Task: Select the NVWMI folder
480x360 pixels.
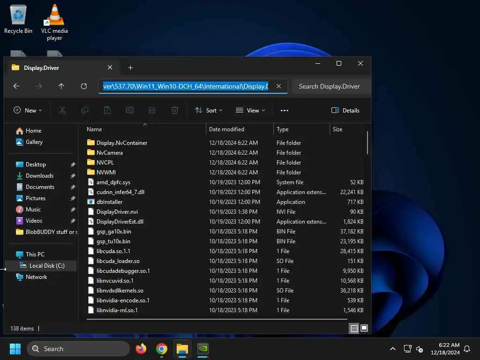Action: (x=106, y=172)
